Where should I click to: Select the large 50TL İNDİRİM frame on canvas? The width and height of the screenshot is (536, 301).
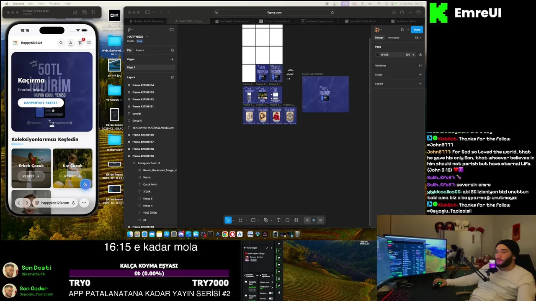tap(325, 94)
